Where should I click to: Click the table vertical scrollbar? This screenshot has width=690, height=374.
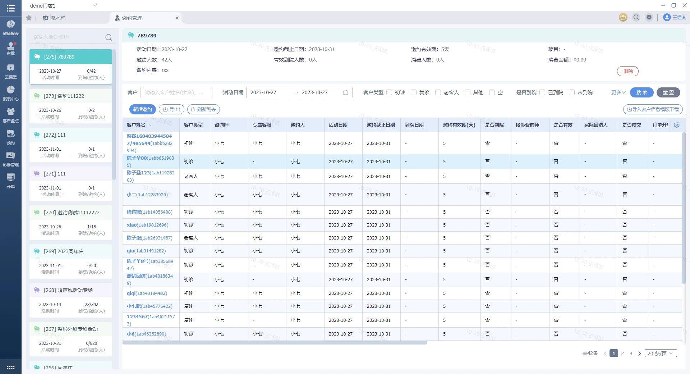pyautogui.click(x=684, y=207)
